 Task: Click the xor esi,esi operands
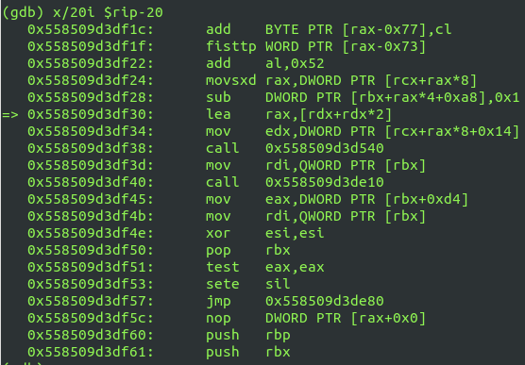295,233
